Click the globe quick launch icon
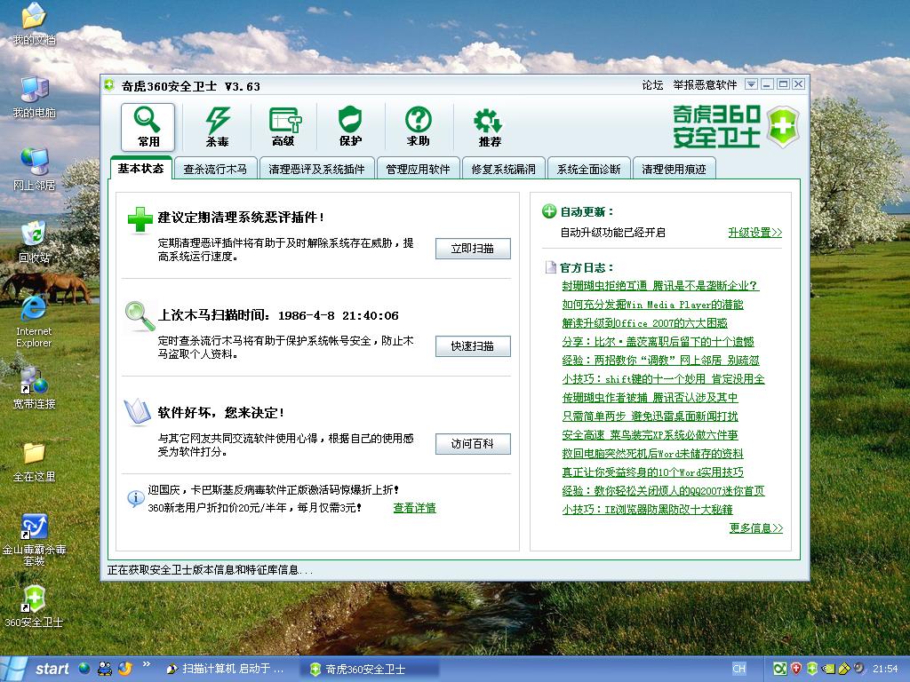 84,668
